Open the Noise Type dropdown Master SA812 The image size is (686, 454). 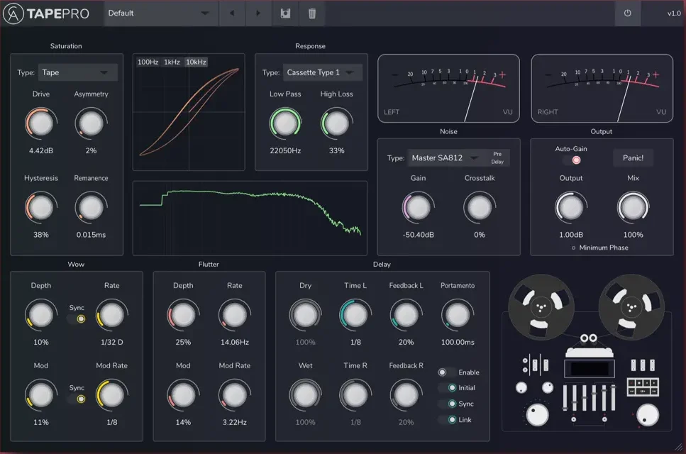pos(446,158)
